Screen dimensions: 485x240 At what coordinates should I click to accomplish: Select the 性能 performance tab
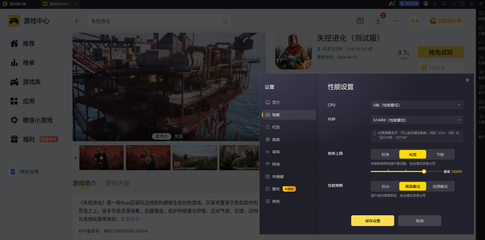(289, 115)
